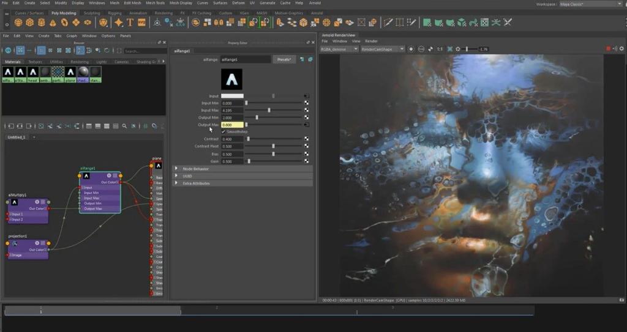627x332 pixels.
Task: Click the Insert Edge Loop shelf icon
Action: coord(400,23)
